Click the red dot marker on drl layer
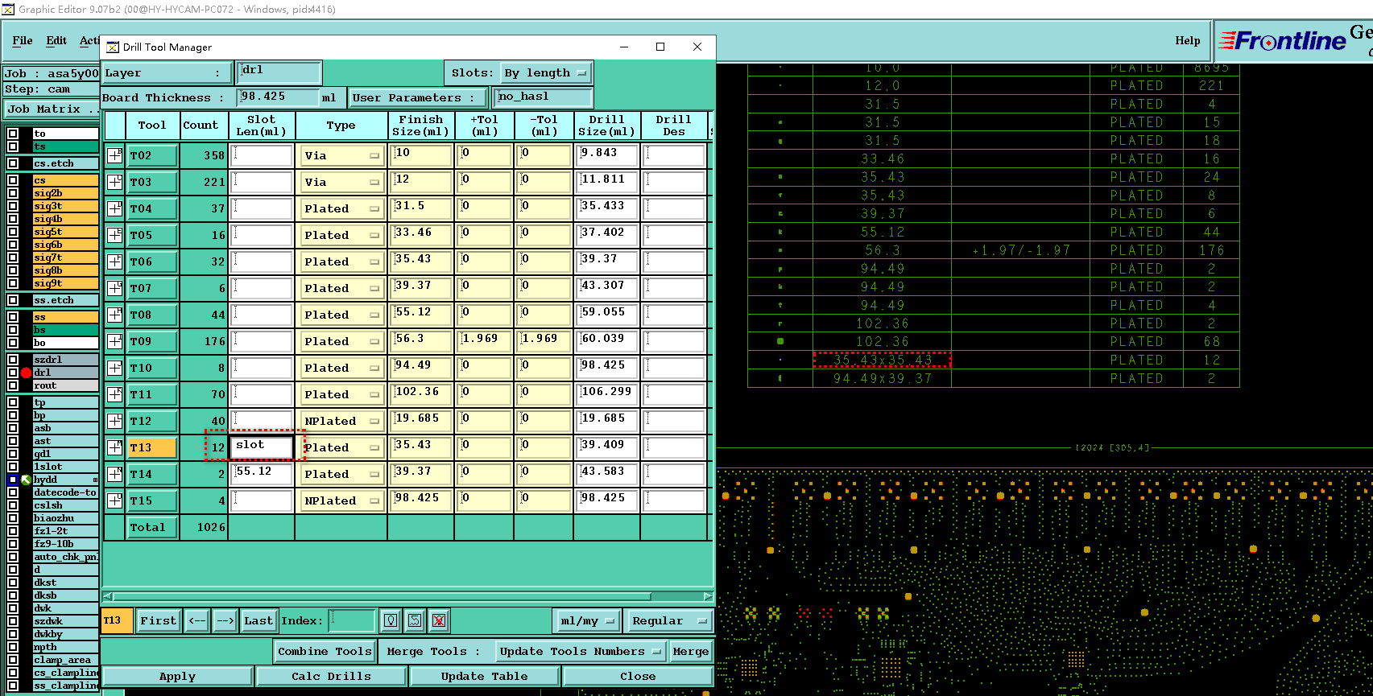Viewport: 1373px width, 696px height. click(26, 373)
